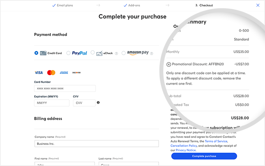Click the Visa card logo
265x166 pixels.
[39, 73]
